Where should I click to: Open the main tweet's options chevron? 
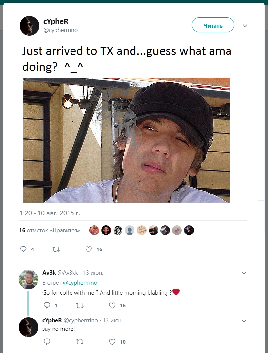[245, 25]
